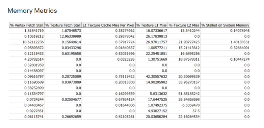Select the 1.81841719 cell in first row
The height and width of the screenshot is (128, 264).
27,31
